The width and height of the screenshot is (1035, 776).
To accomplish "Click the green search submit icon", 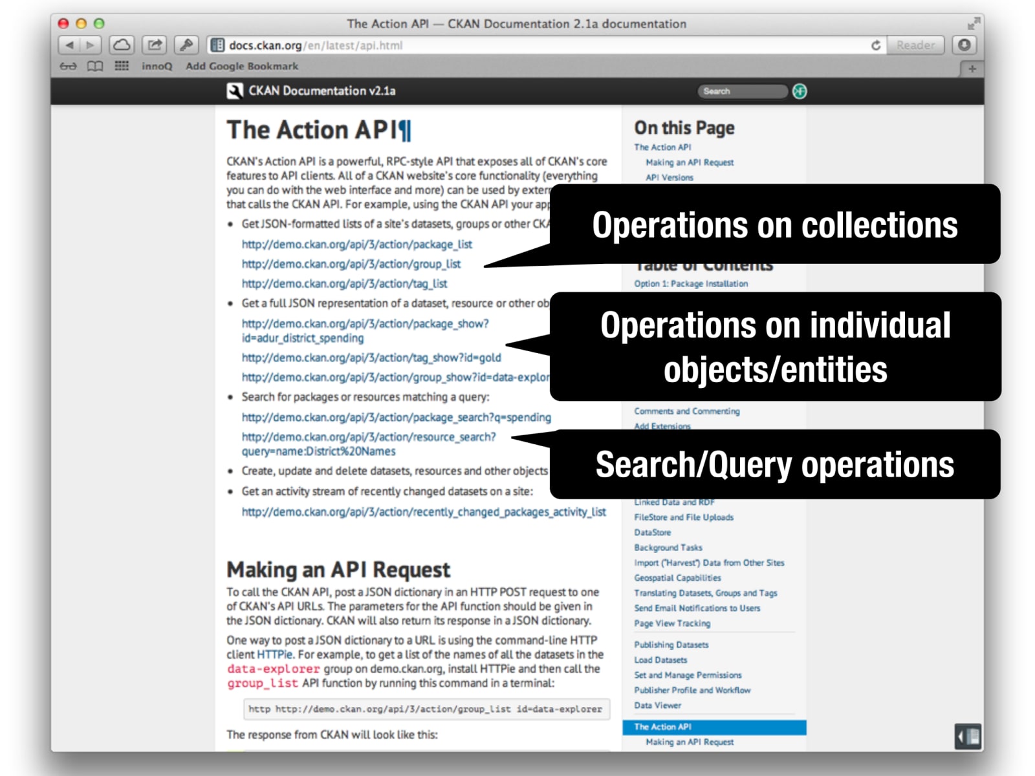I will (800, 91).
